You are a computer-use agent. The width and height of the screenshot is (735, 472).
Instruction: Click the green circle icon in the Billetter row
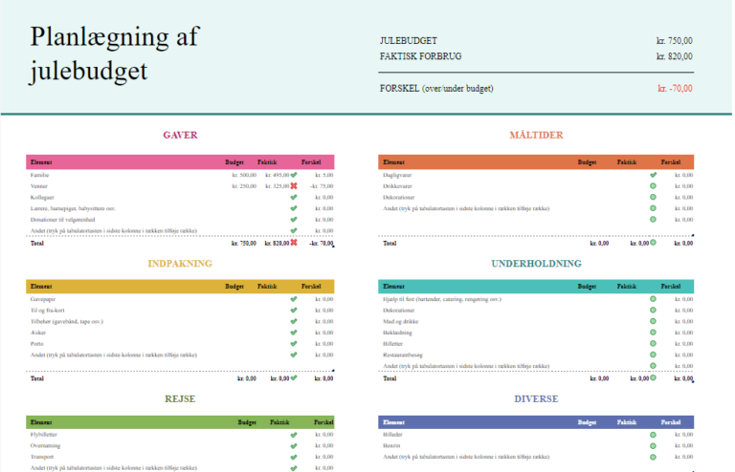(x=654, y=344)
